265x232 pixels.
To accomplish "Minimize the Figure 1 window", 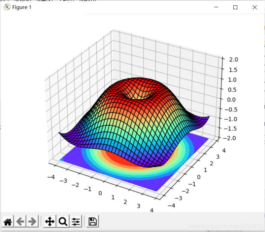I will point(216,7).
